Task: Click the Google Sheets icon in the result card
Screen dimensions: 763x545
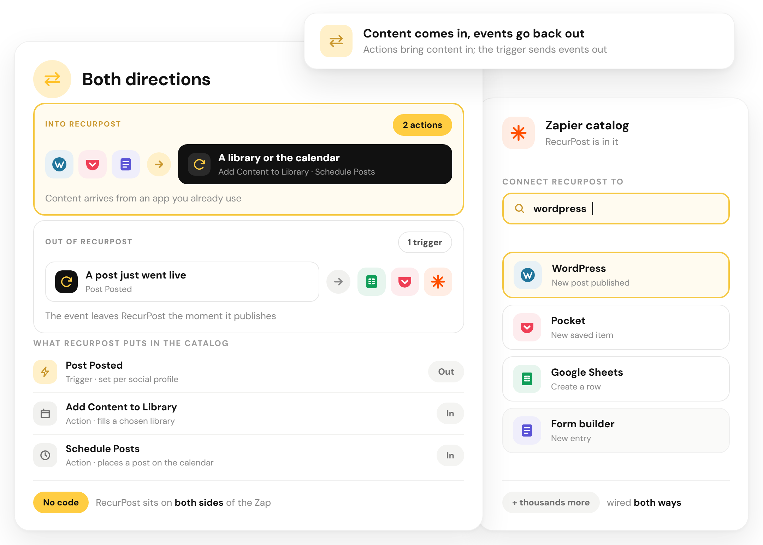Action: pyautogui.click(x=527, y=379)
